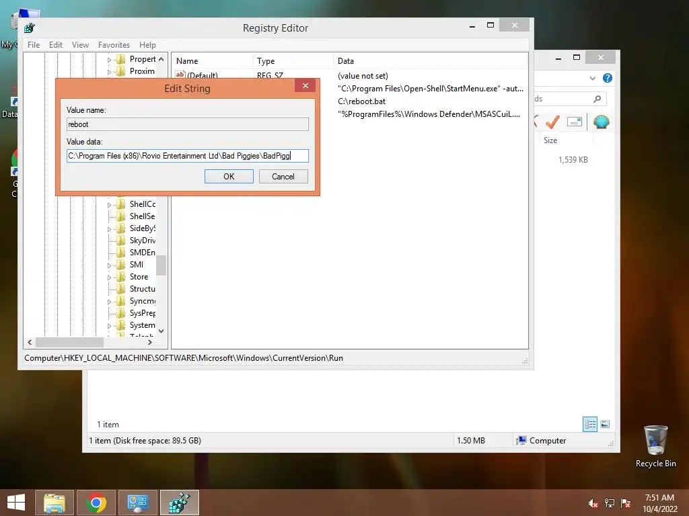Click the Registry Editor title bar icon
689x516 pixels.
pyautogui.click(x=30, y=28)
